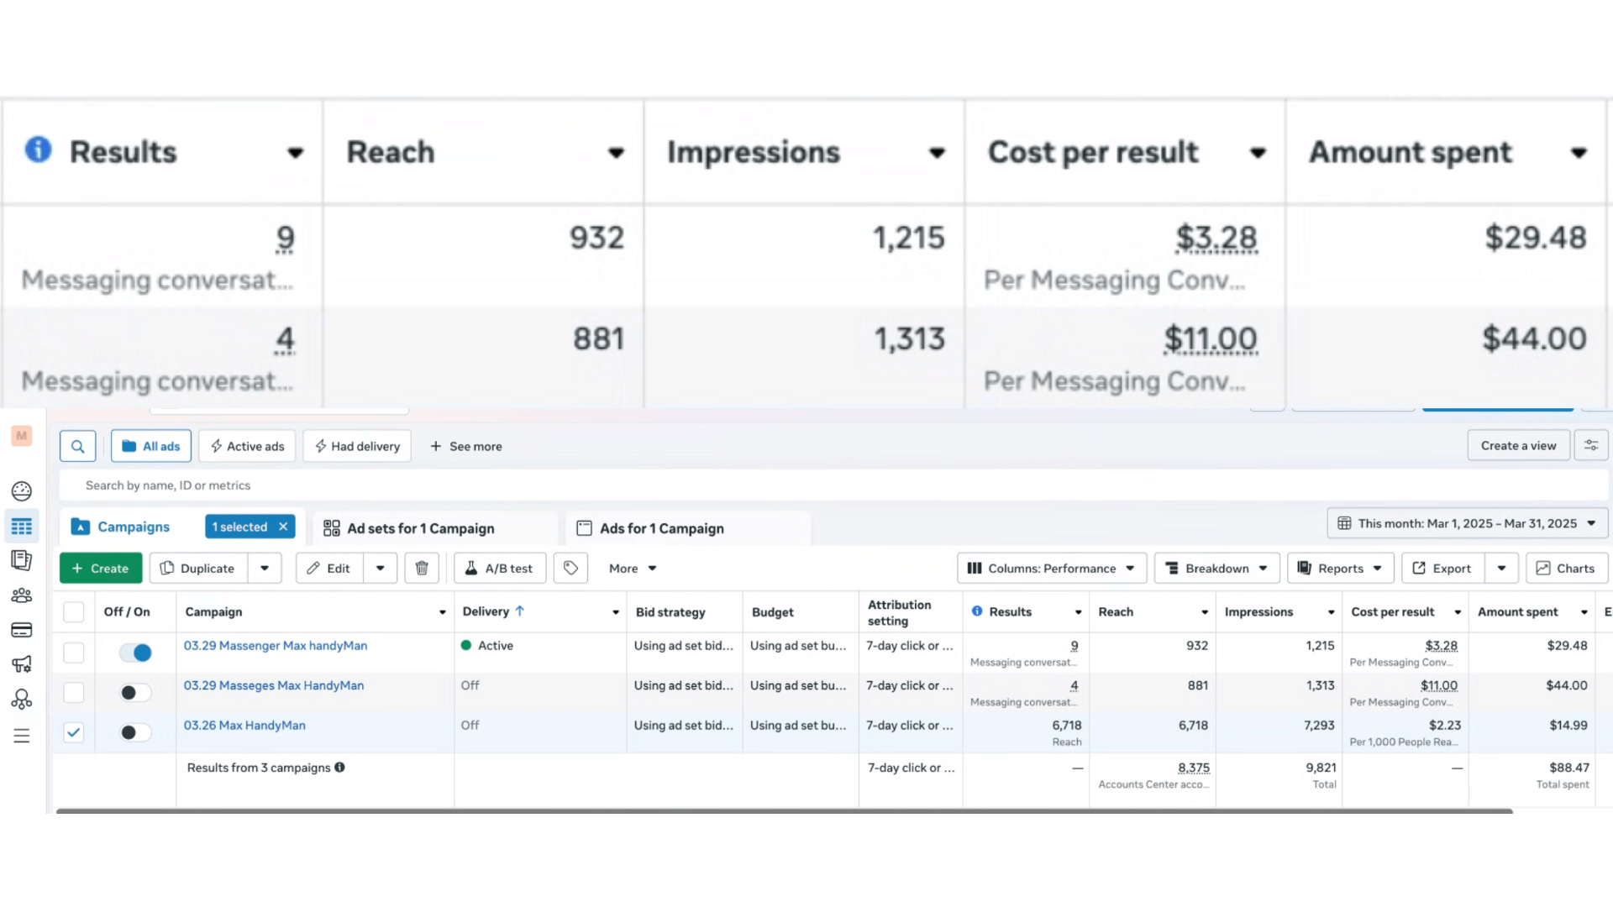The height and width of the screenshot is (907, 1613).
Task: Select the All ads filter tab
Action: (151, 446)
